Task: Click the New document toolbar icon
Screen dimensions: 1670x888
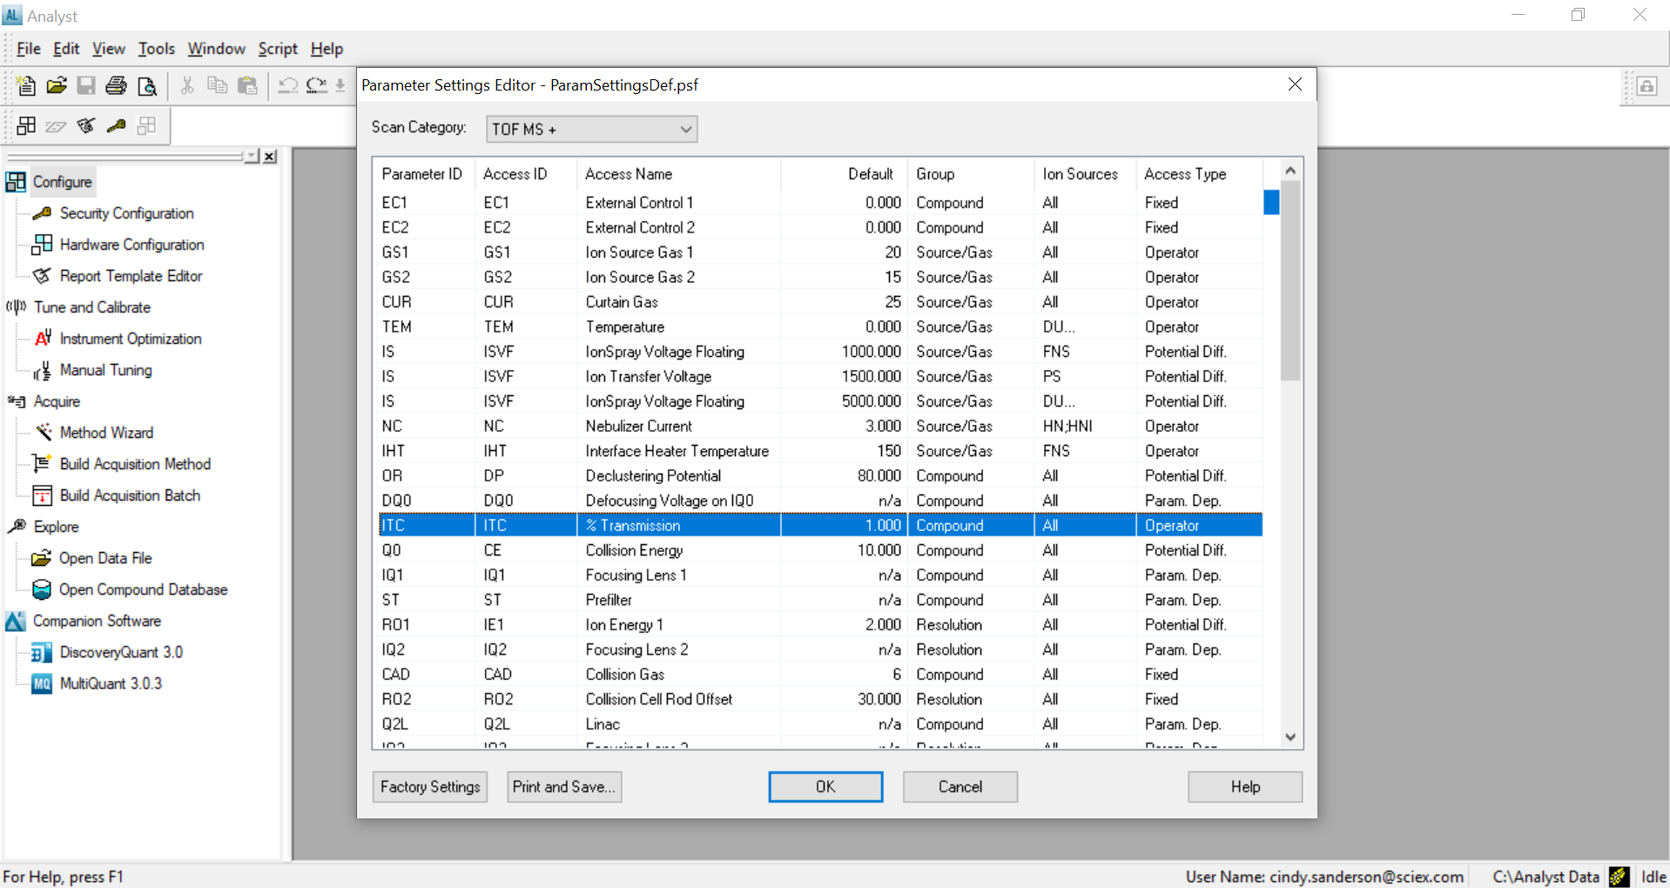Action: (x=26, y=85)
